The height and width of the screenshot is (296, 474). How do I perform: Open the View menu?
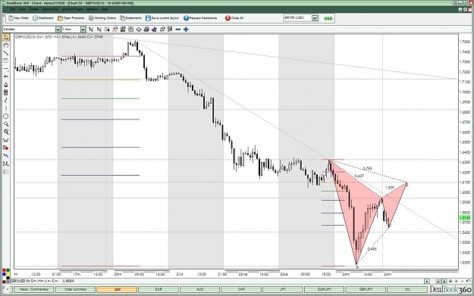click(22, 9)
